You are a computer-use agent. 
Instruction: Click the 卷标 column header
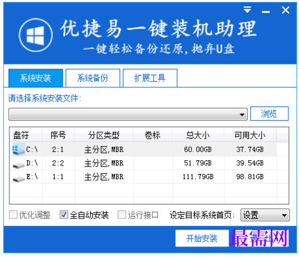(x=152, y=136)
